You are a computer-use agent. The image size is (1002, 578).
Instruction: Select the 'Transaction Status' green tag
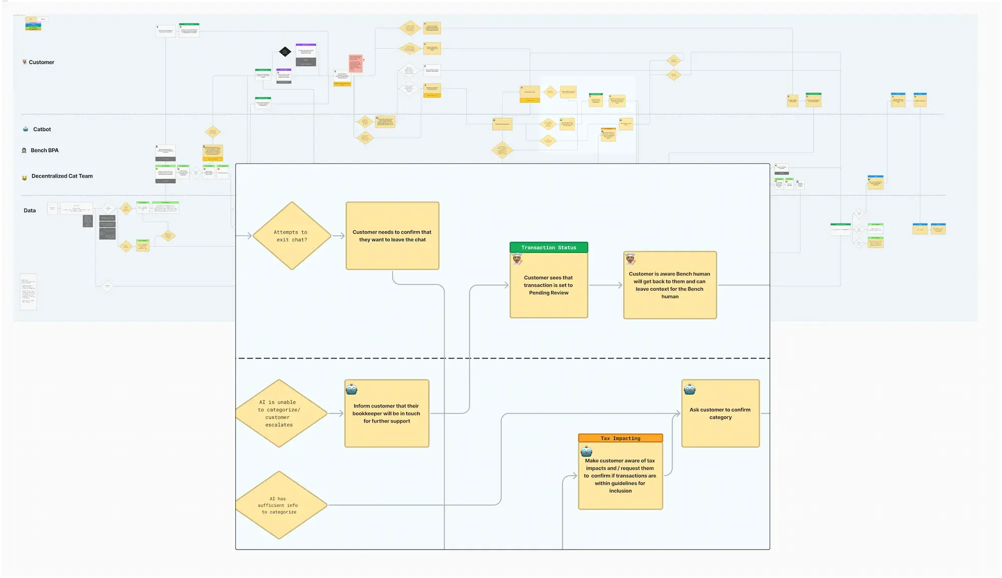click(x=549, y=247)
